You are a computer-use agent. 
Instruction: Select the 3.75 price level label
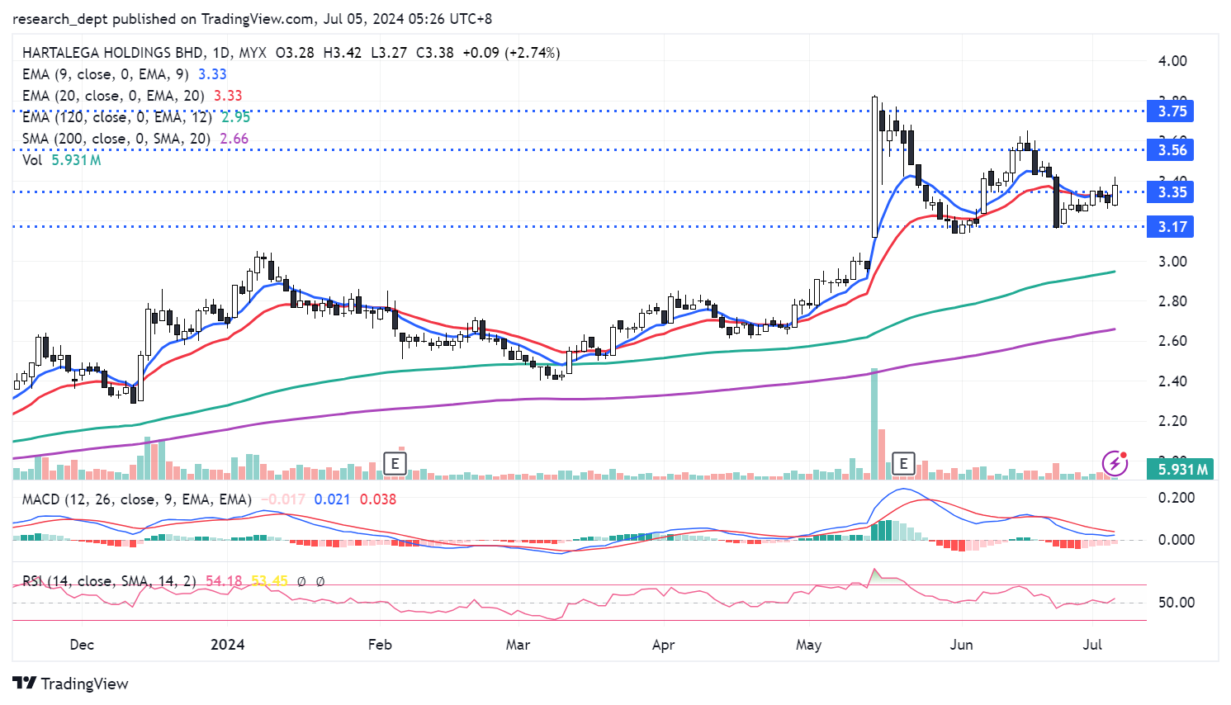1171,111
